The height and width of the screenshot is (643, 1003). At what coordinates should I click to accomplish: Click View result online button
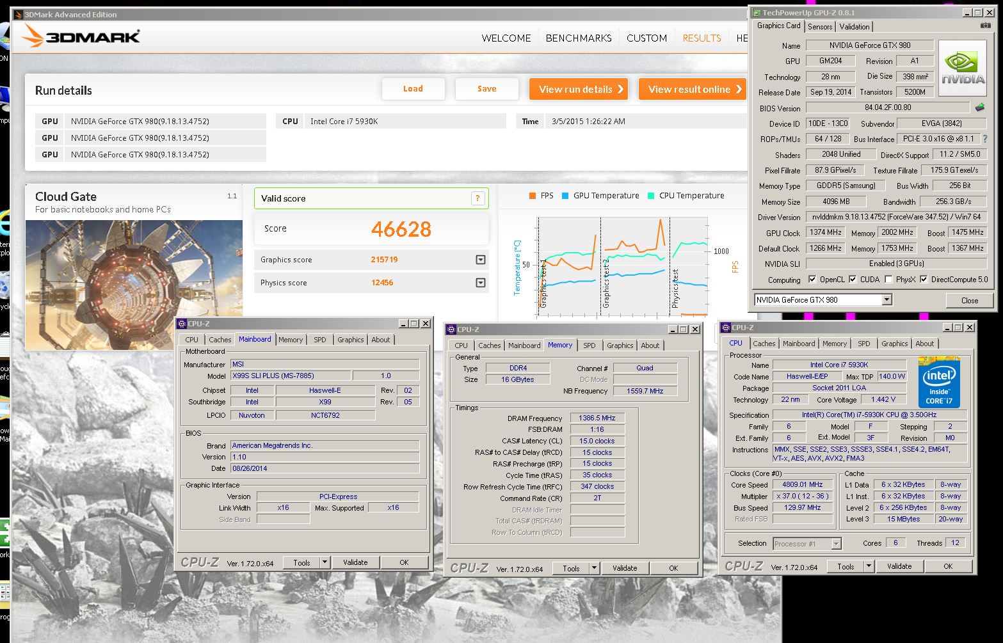[693, 89]
